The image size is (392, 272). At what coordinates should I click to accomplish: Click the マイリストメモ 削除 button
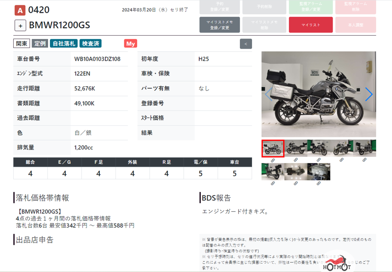[265, 25]
